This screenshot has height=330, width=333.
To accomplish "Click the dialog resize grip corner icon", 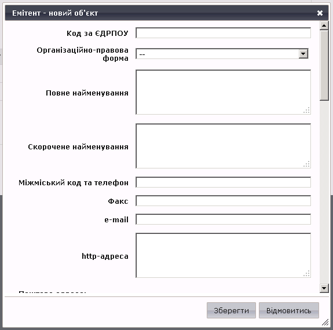I will point(325,322).
